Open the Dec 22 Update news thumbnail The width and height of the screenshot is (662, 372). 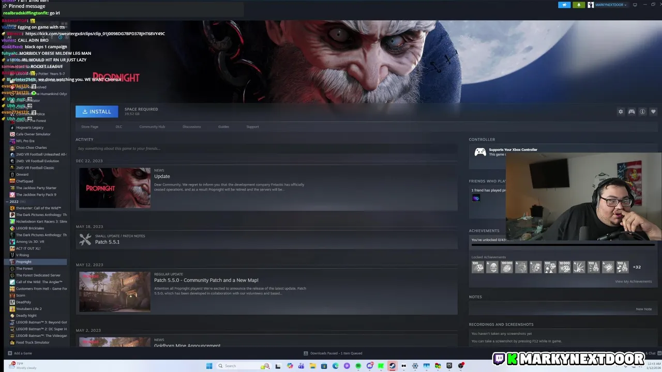[x=115, y=188]
